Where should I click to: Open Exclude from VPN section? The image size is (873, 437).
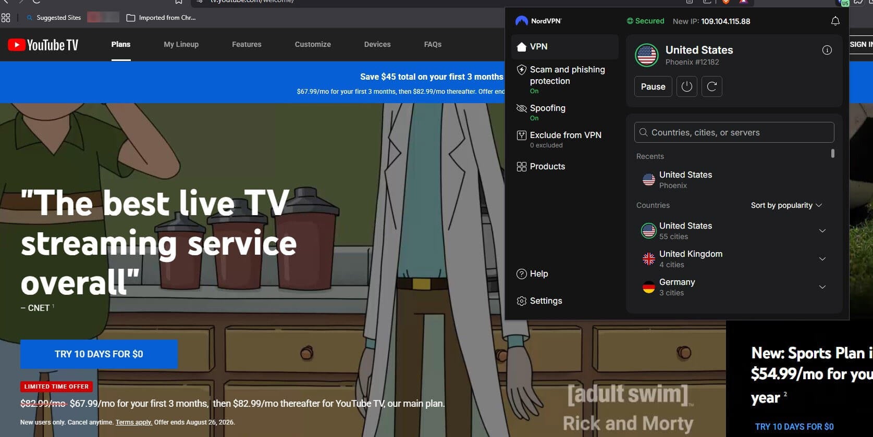coord(564,140)
